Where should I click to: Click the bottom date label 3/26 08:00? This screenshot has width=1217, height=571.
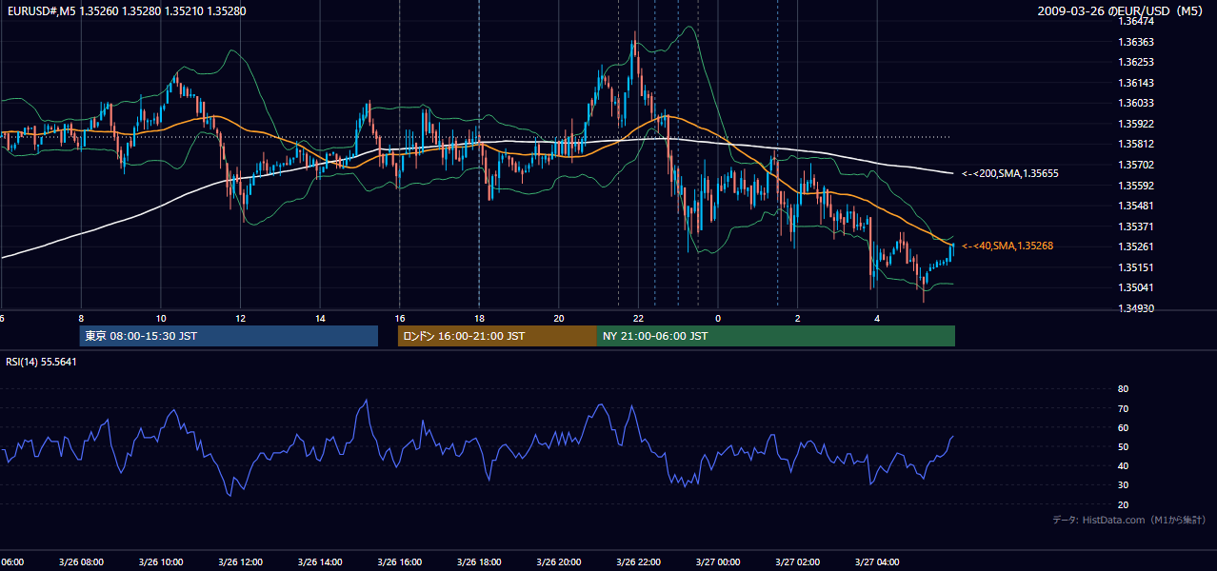tap(80, 562)
